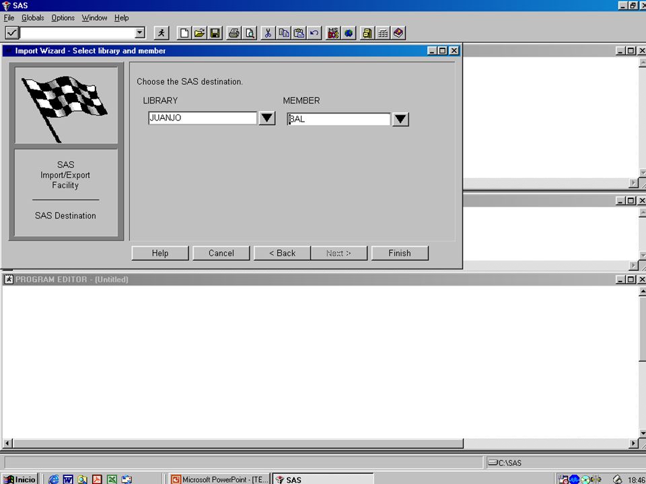Open the Options menu
The height and width of the screenshot is (484, 646).
pyautogui.click(x=63, y=17)
